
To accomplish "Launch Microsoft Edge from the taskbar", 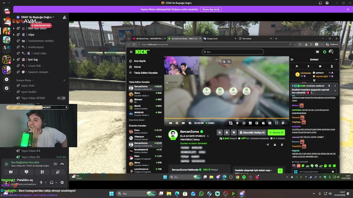I will [x=177, y=194].
